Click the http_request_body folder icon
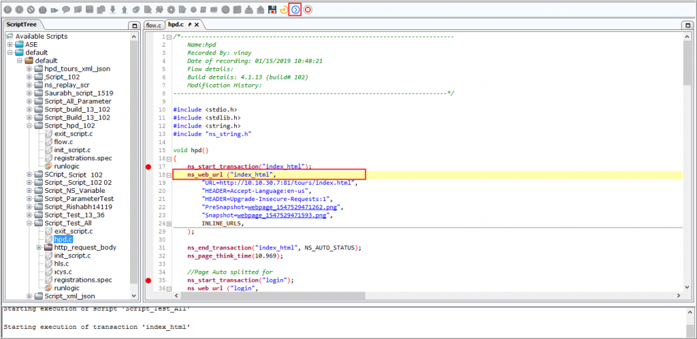This screenshot has width=697, height=339. pyautogui.click(x=48, y=247)
